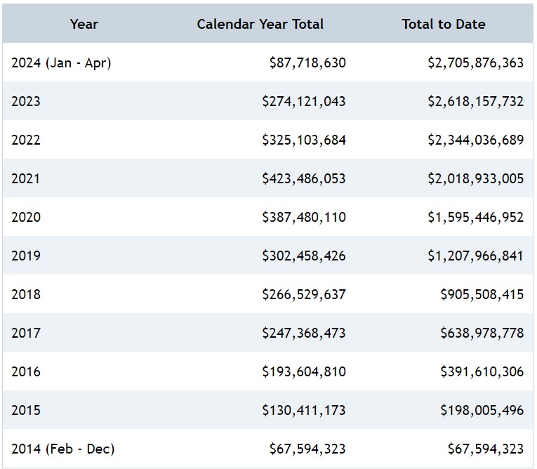Select the $247,368,473 calendar year total

click(x=303, y=333)
